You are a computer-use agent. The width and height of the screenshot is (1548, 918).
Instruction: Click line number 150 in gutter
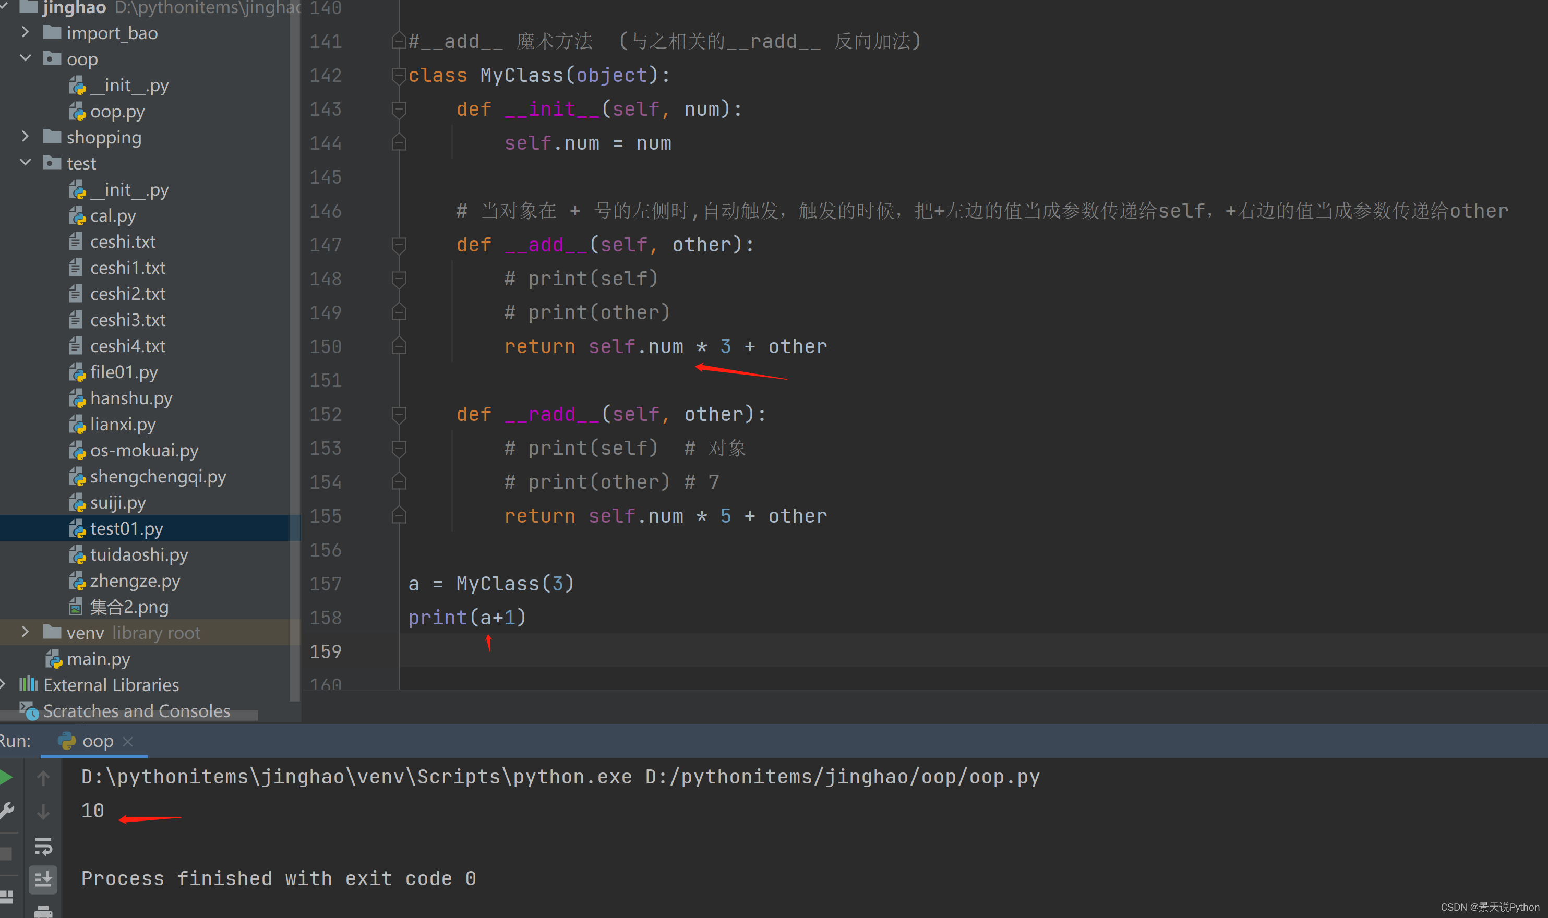pyautogui.click(x=326, y=346)
